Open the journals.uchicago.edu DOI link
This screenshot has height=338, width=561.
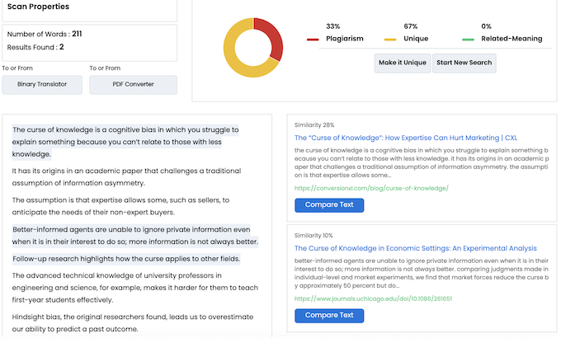click(373, 298)
